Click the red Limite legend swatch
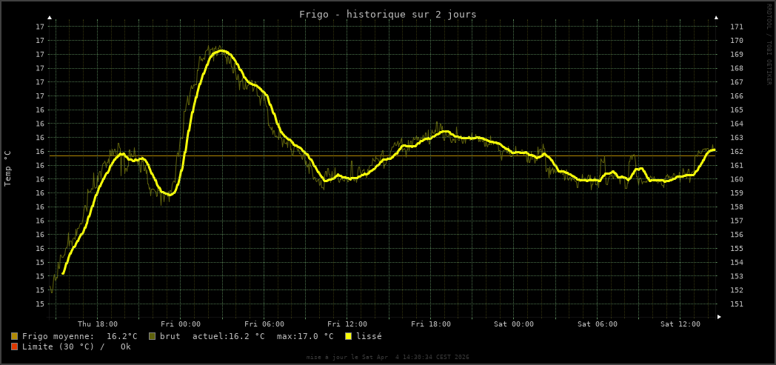Screen dimensions: 776x365 pos(14,346)
